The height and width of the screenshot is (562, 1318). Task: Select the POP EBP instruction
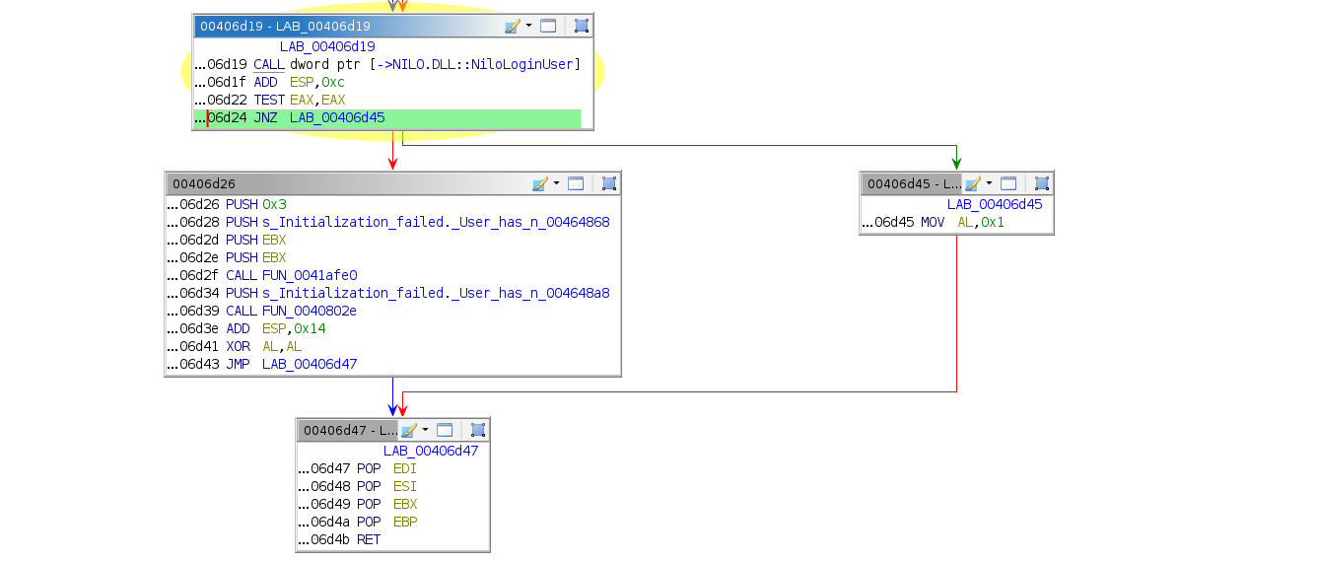[392, 523]
